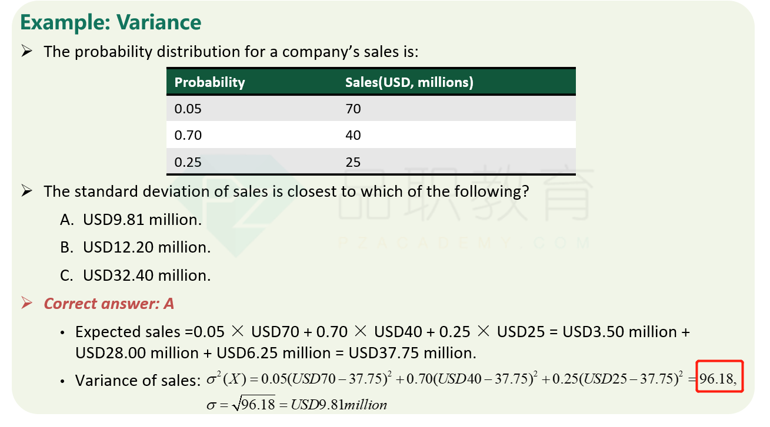770x427 pixels.
Task: Click the Correct answer: A text
Action: (x=109, y=304)
